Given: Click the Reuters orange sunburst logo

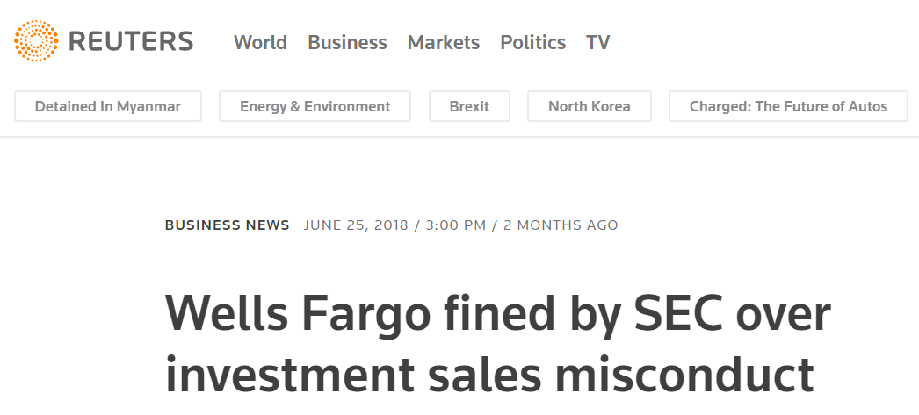Looking at the screenshot, I should pos(36,41).
